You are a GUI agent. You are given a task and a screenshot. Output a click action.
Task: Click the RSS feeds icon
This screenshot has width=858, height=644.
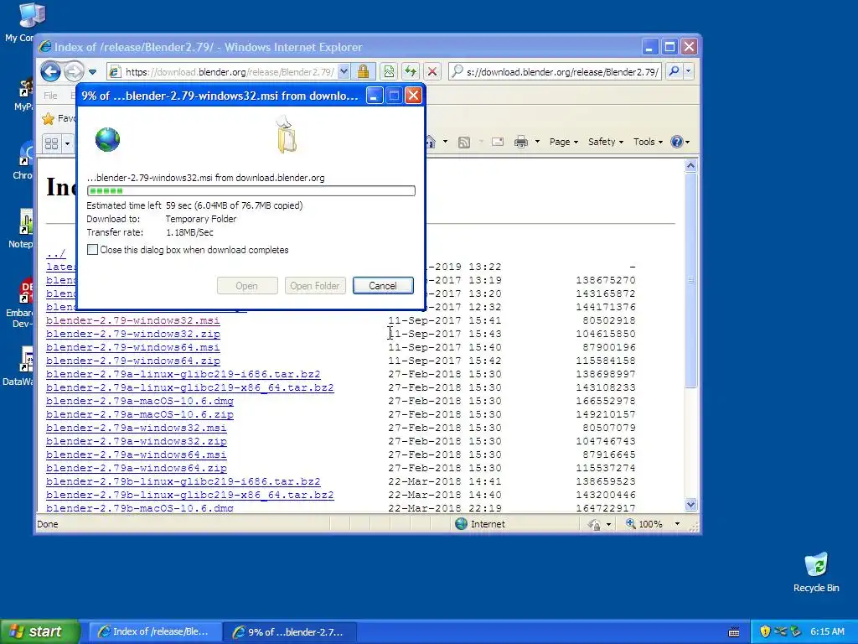coord(464,143)
